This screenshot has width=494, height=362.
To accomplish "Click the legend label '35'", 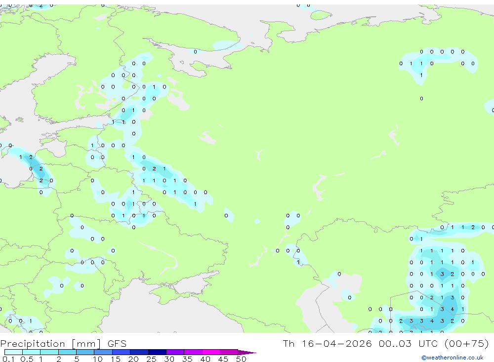I will pos(187,359).
